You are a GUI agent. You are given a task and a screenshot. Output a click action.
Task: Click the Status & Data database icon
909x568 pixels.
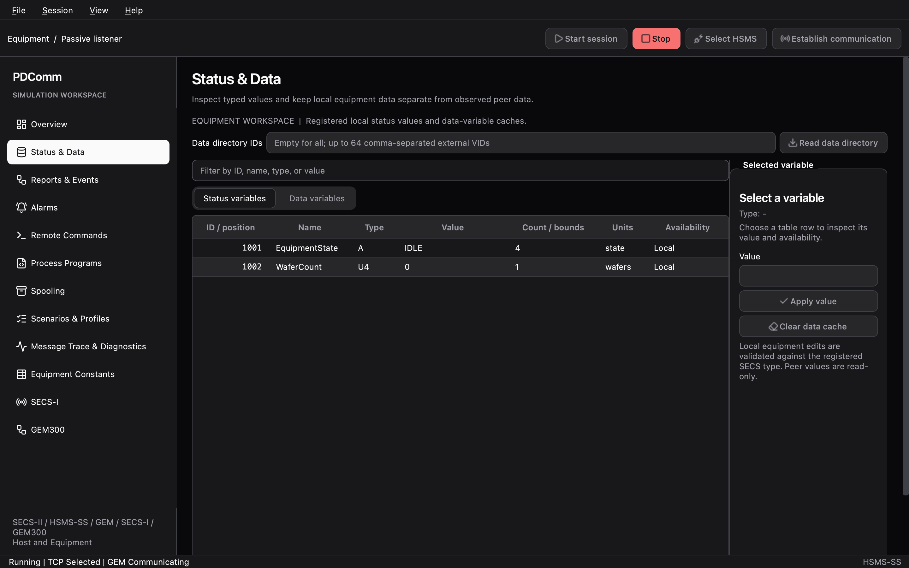tap(21, 152)
